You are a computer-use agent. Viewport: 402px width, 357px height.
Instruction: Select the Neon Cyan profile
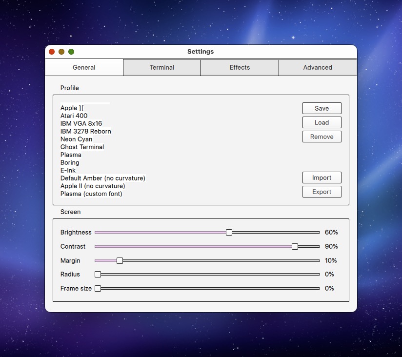pos(76,139)
